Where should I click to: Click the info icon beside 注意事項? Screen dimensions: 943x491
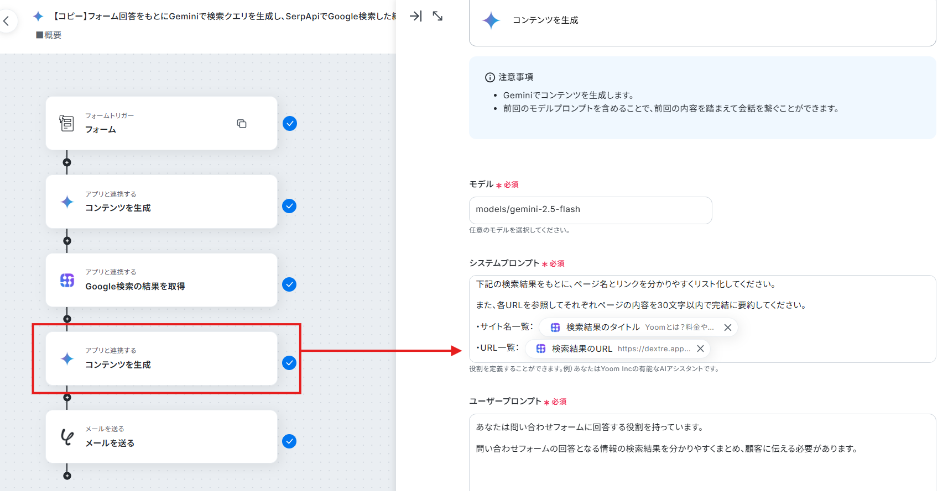click(490, 77)
